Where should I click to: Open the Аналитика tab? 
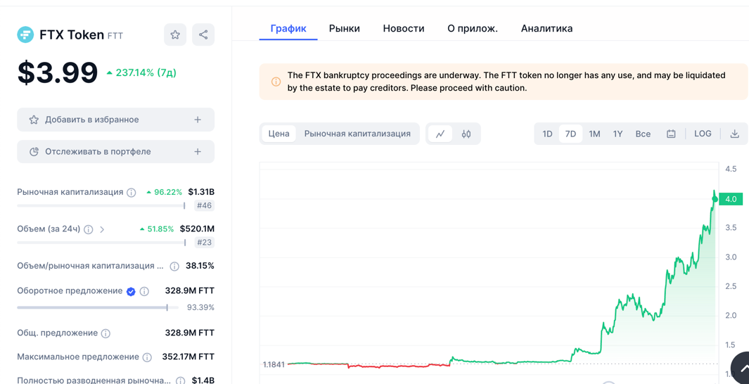coord(547,29)
